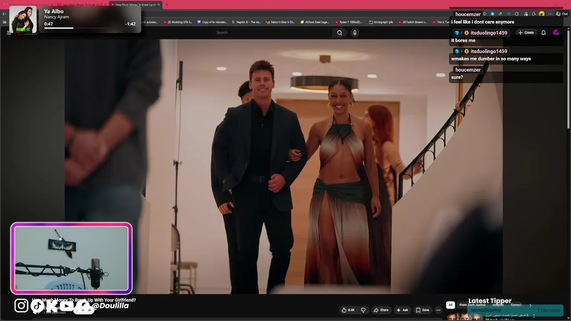
Task: Open YouTube notifications bell
Action: coord(543,33)
